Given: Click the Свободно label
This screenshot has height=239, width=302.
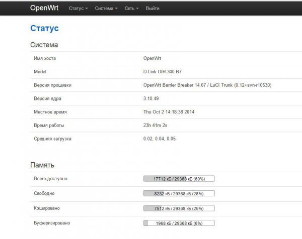Looking at the screenshot, I should coord(44,193).
